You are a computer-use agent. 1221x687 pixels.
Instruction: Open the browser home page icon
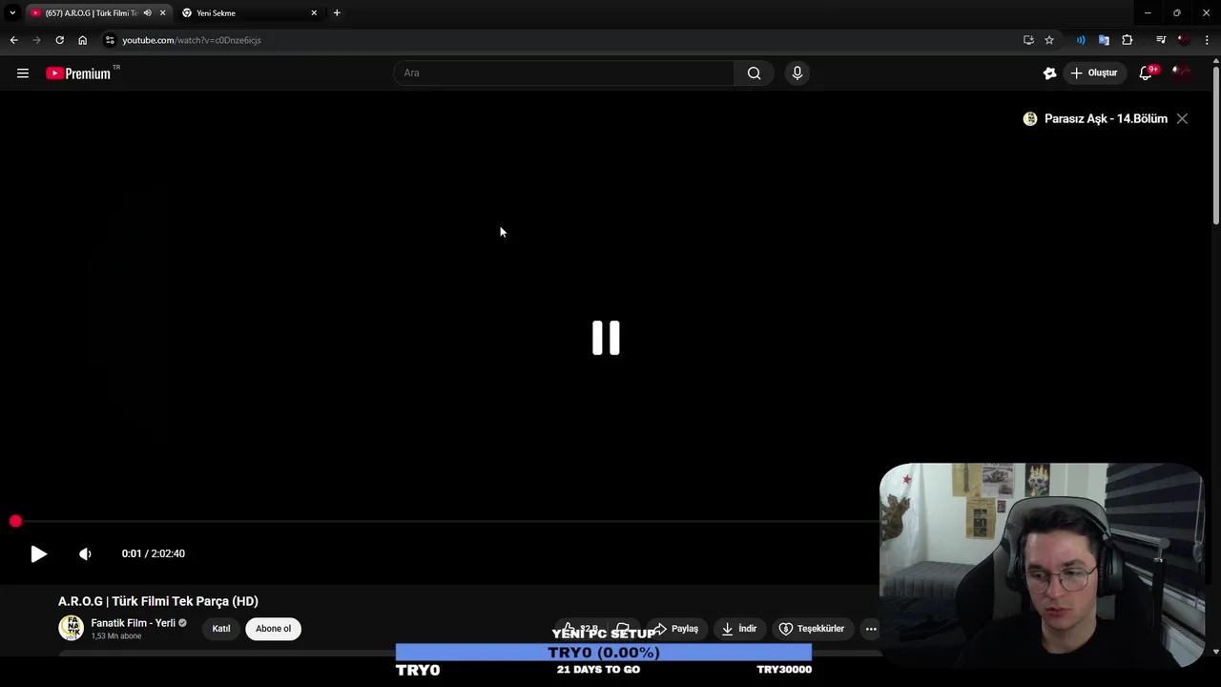click(x=82, y=40)
